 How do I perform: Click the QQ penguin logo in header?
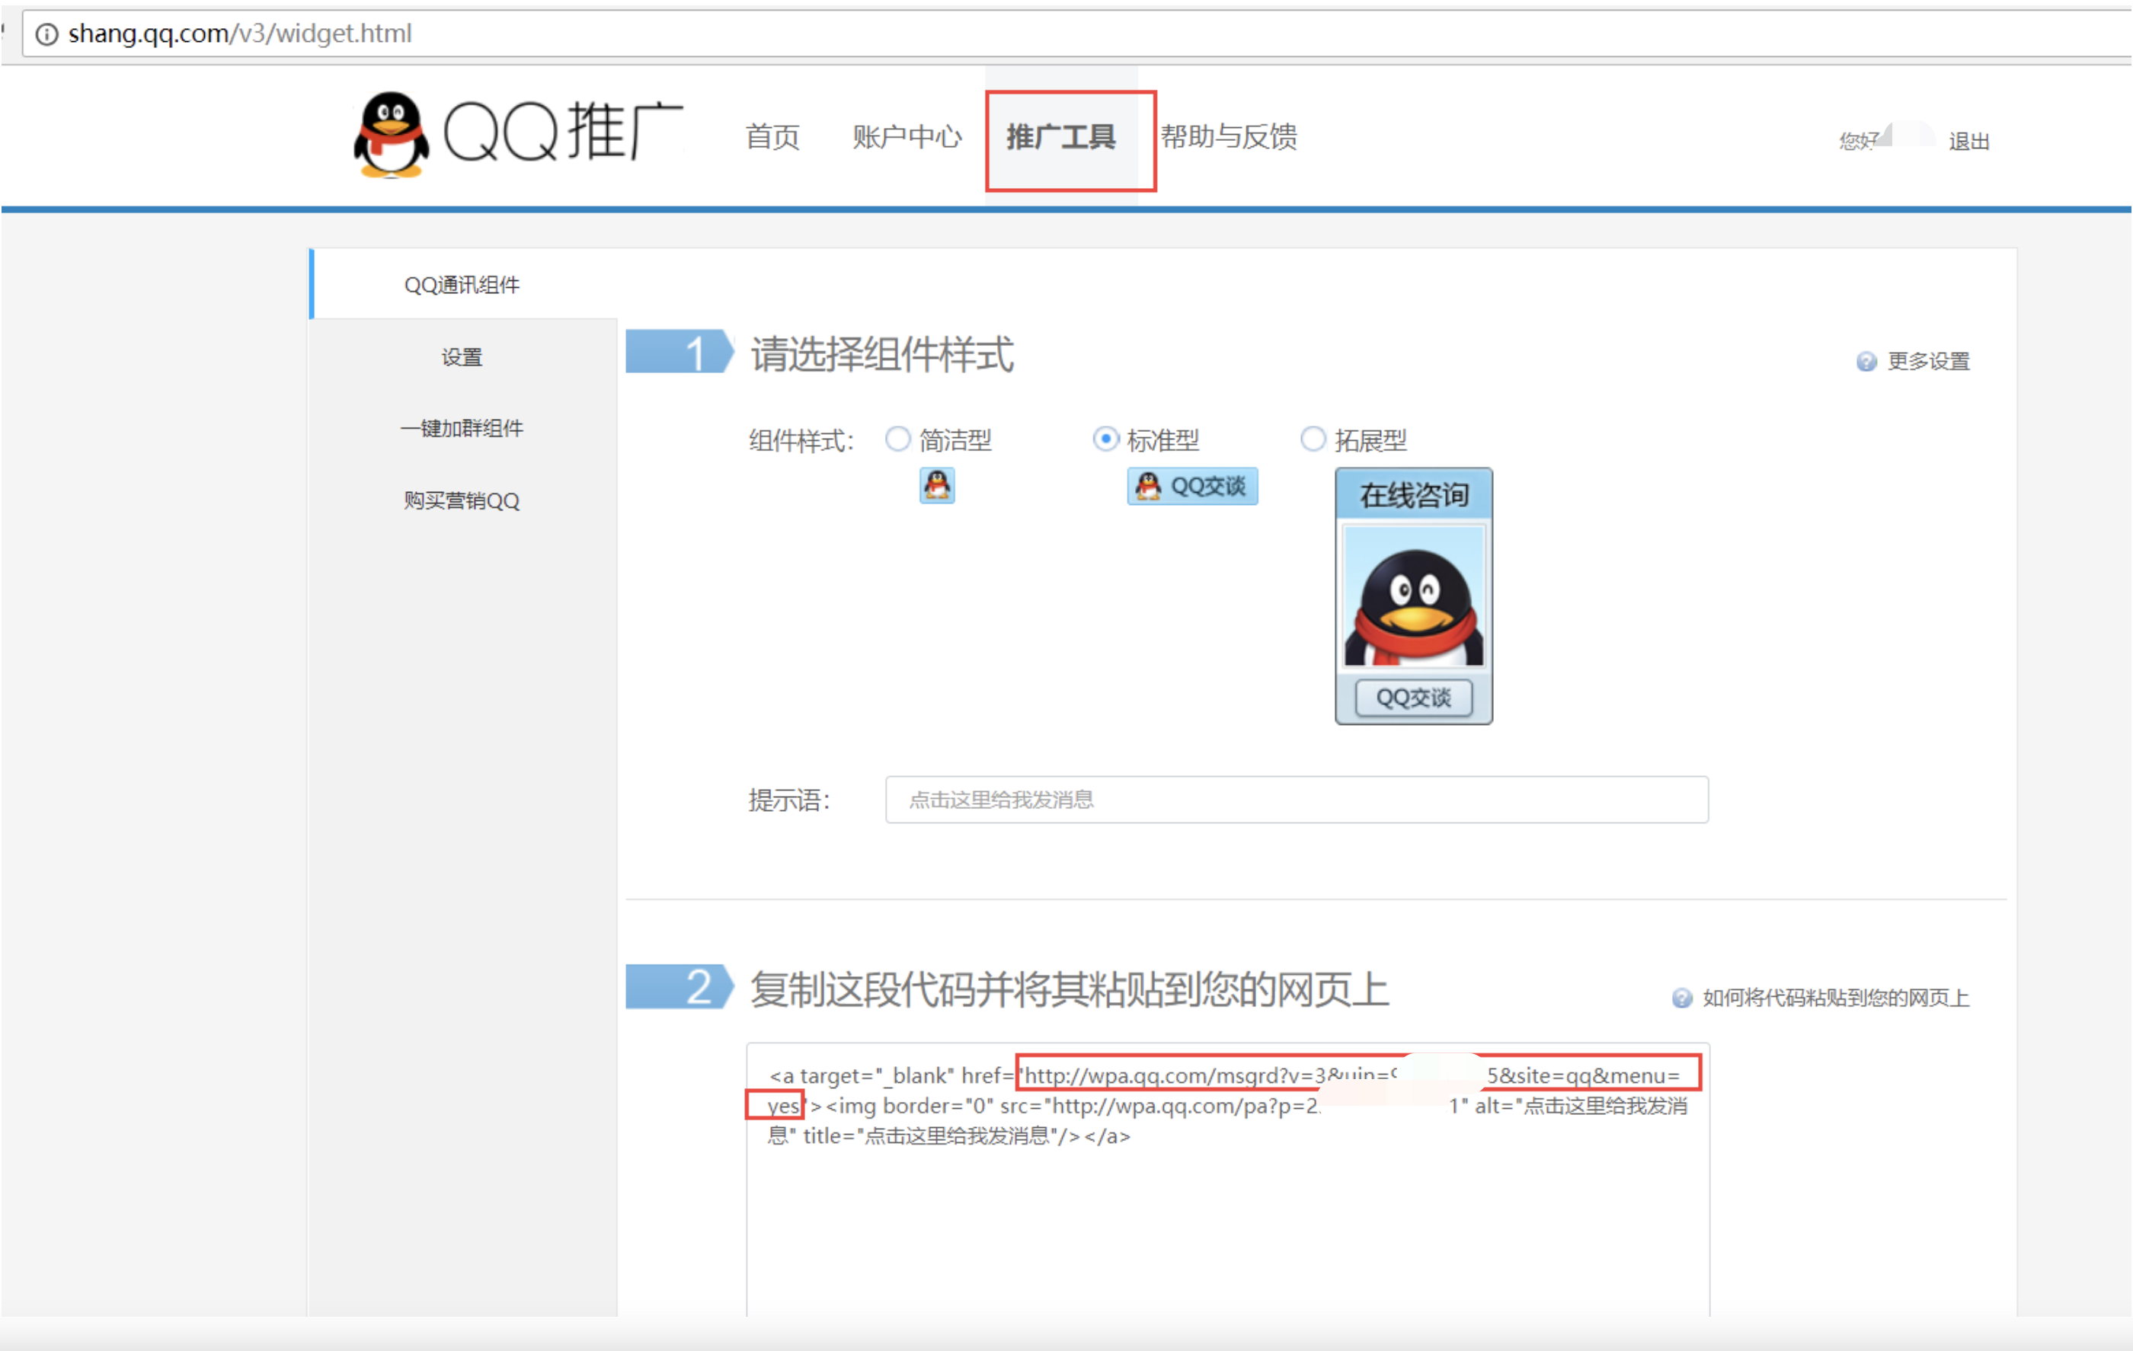391,136
